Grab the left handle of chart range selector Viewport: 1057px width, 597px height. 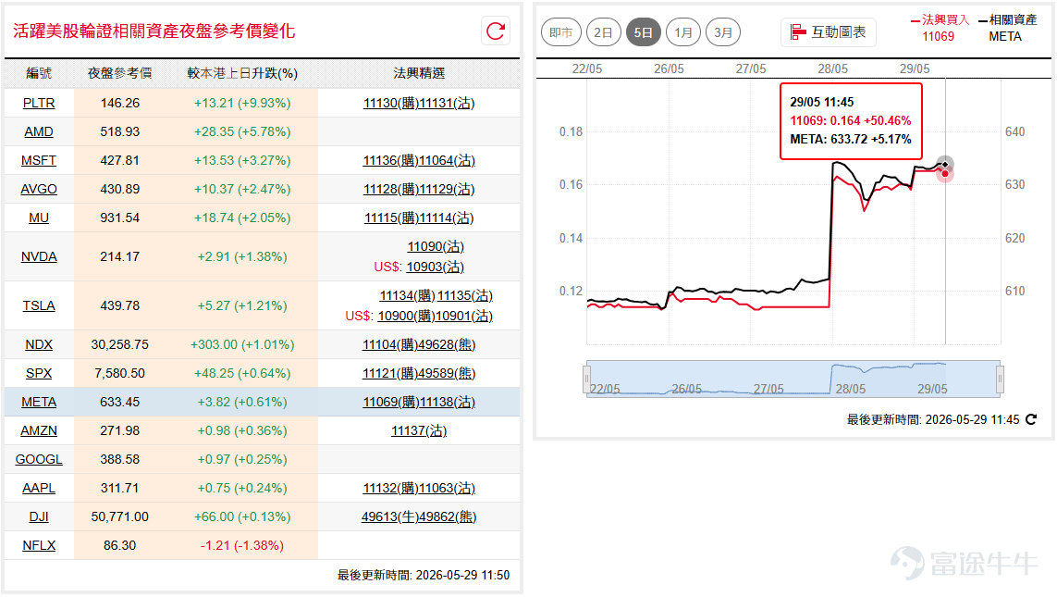[x=586, y=379]
